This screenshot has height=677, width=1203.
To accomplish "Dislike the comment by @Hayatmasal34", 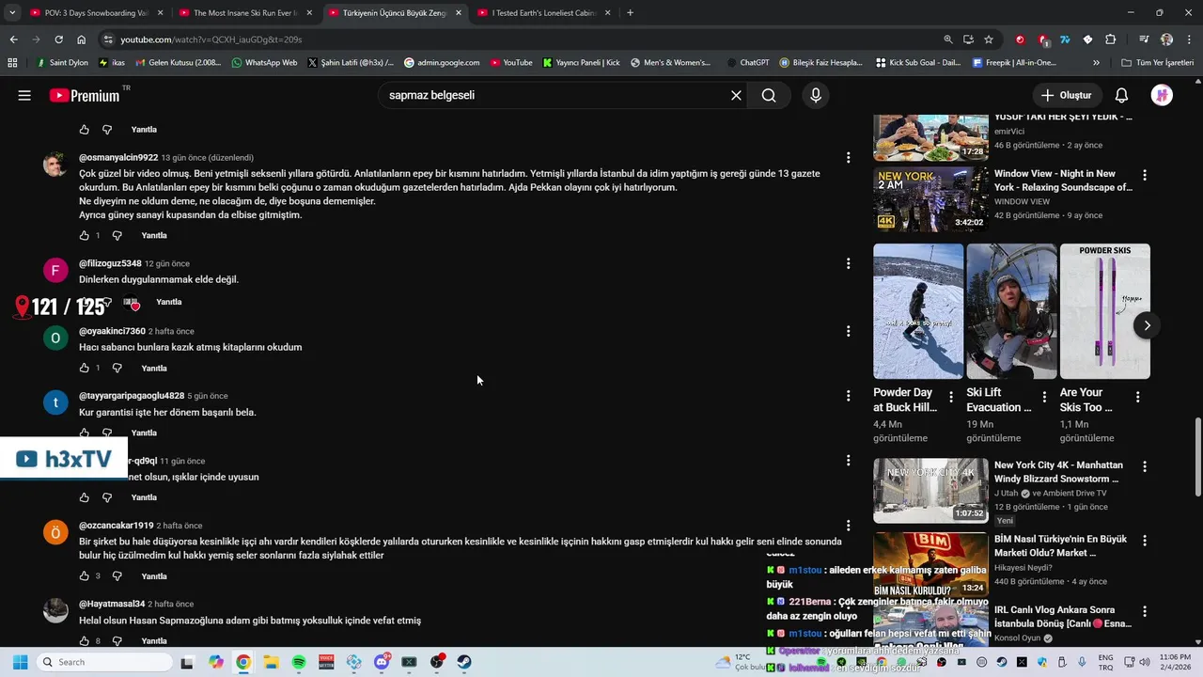I will click(x=117, y=640).
